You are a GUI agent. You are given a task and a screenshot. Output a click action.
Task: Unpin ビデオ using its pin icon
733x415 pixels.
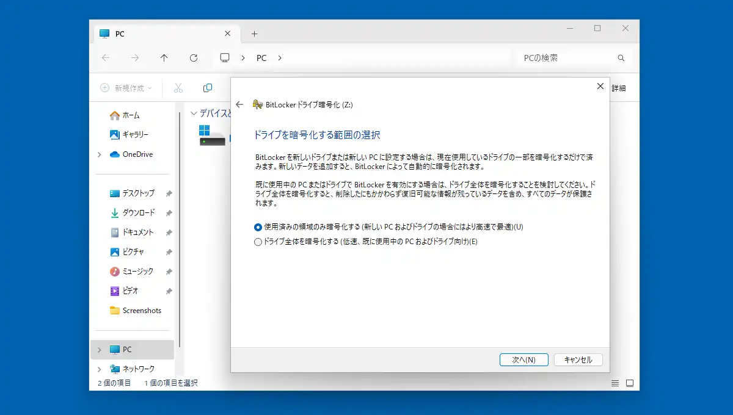pos(169,291)
